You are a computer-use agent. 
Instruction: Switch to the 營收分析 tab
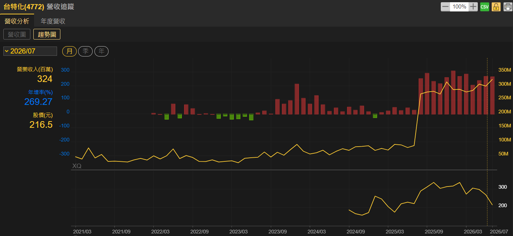(x=17, y=21)
